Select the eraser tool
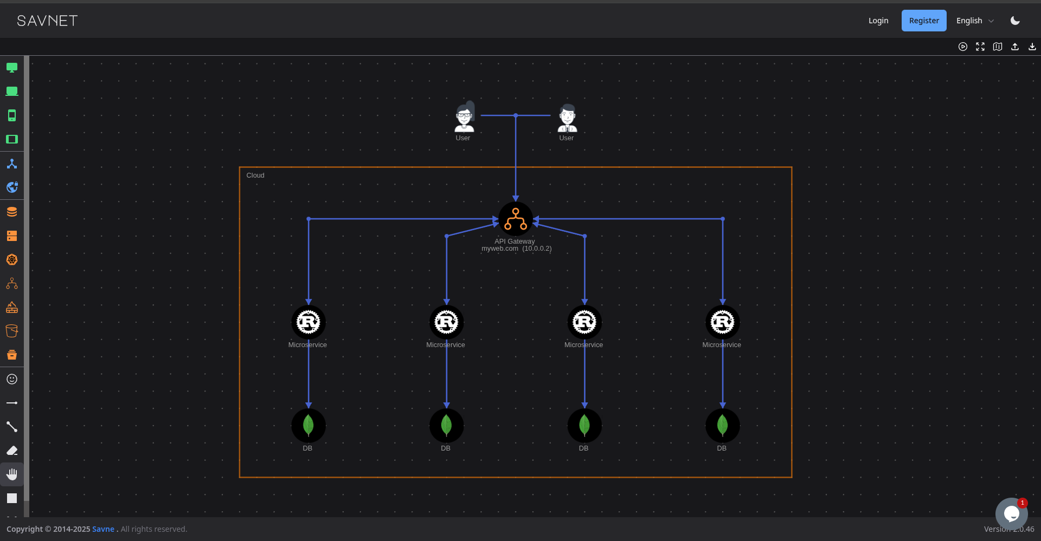 tap(12, 451)
